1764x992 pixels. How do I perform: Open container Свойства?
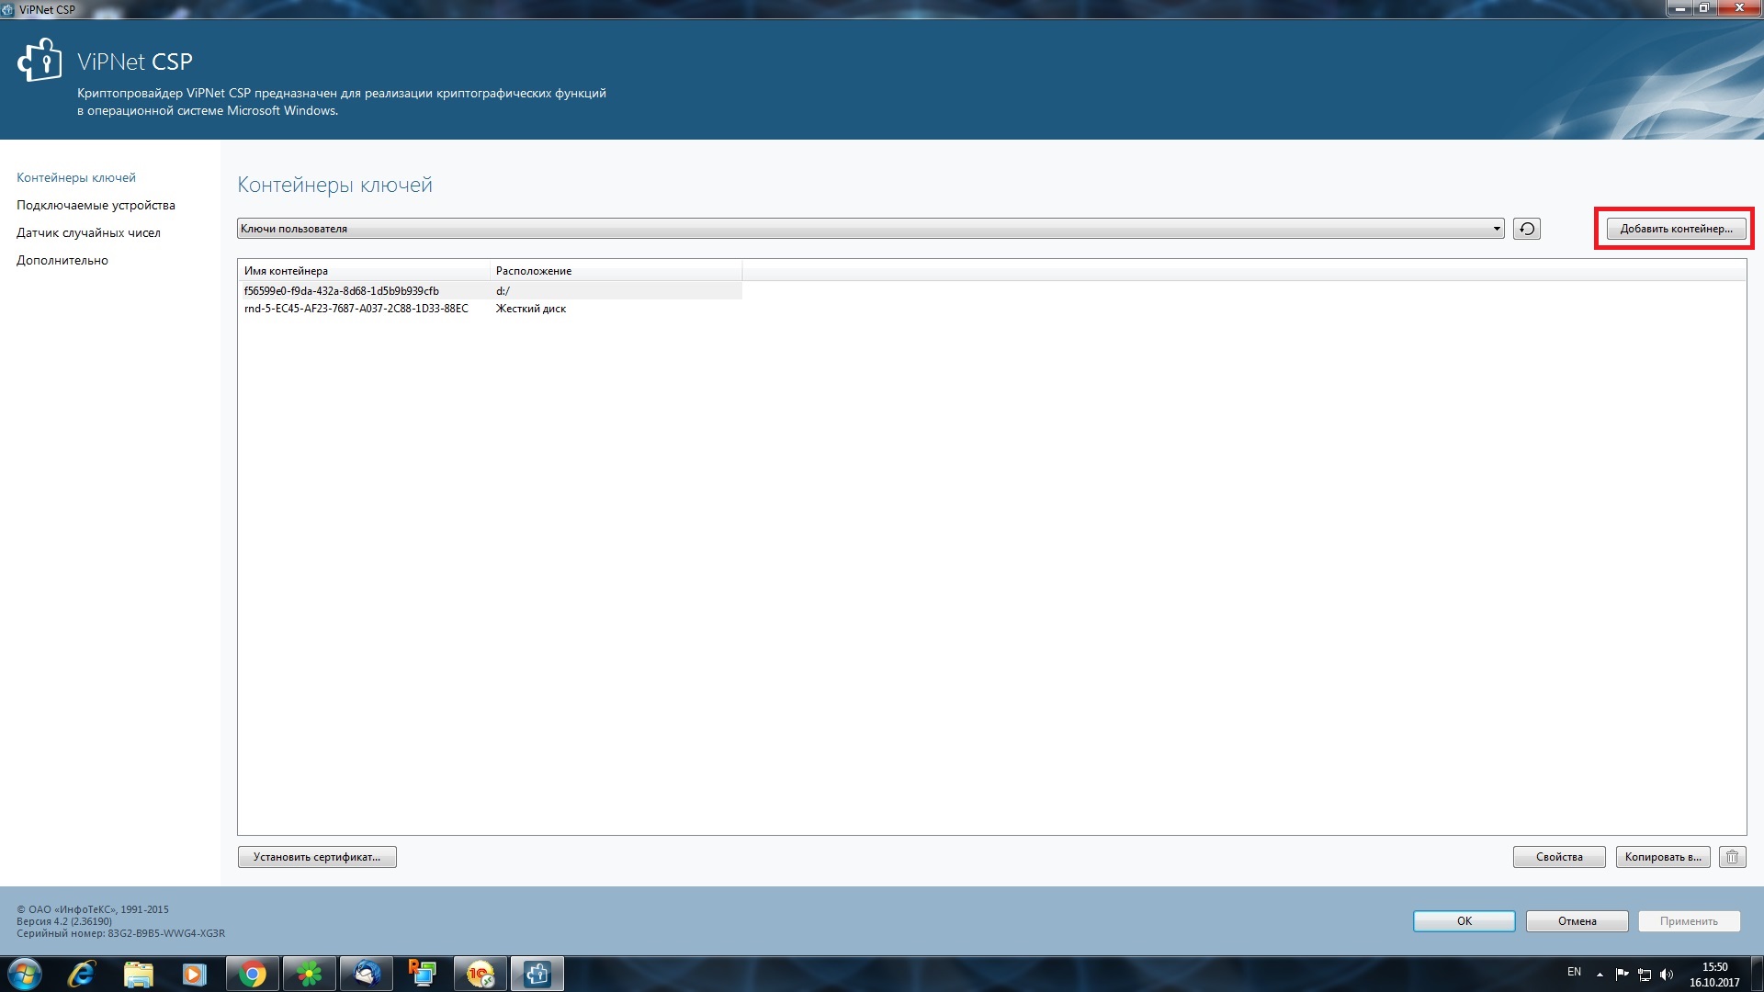point(1559,857)
